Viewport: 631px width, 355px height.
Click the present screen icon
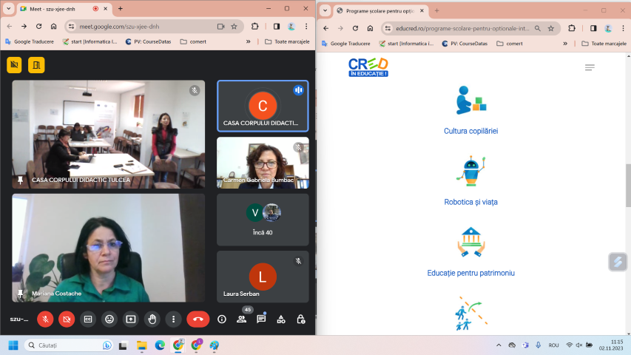tap(131, 319)
